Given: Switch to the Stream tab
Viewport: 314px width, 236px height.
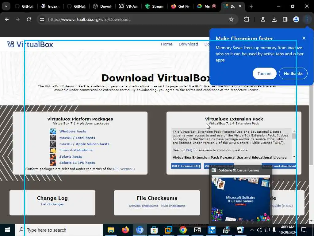Looking at the screenshot, I should [155, 6].
